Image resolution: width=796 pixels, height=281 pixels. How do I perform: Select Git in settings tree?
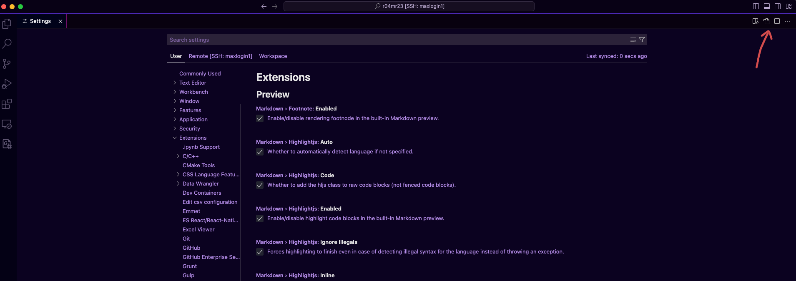click(x=186, y=238)
